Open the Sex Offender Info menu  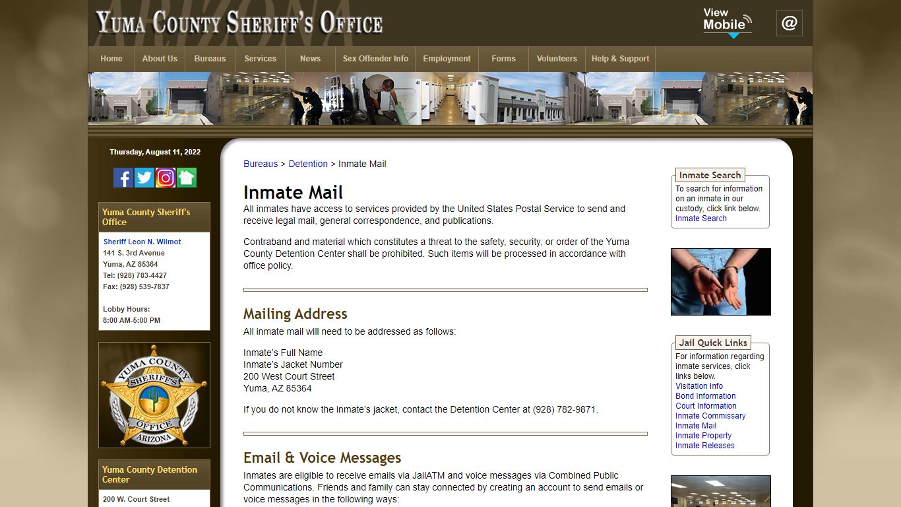click(x=375, y=59)
